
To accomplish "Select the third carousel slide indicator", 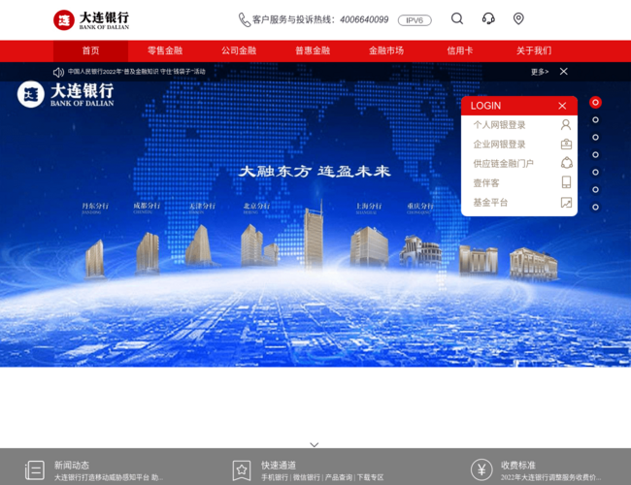I will tap(595, 137).
